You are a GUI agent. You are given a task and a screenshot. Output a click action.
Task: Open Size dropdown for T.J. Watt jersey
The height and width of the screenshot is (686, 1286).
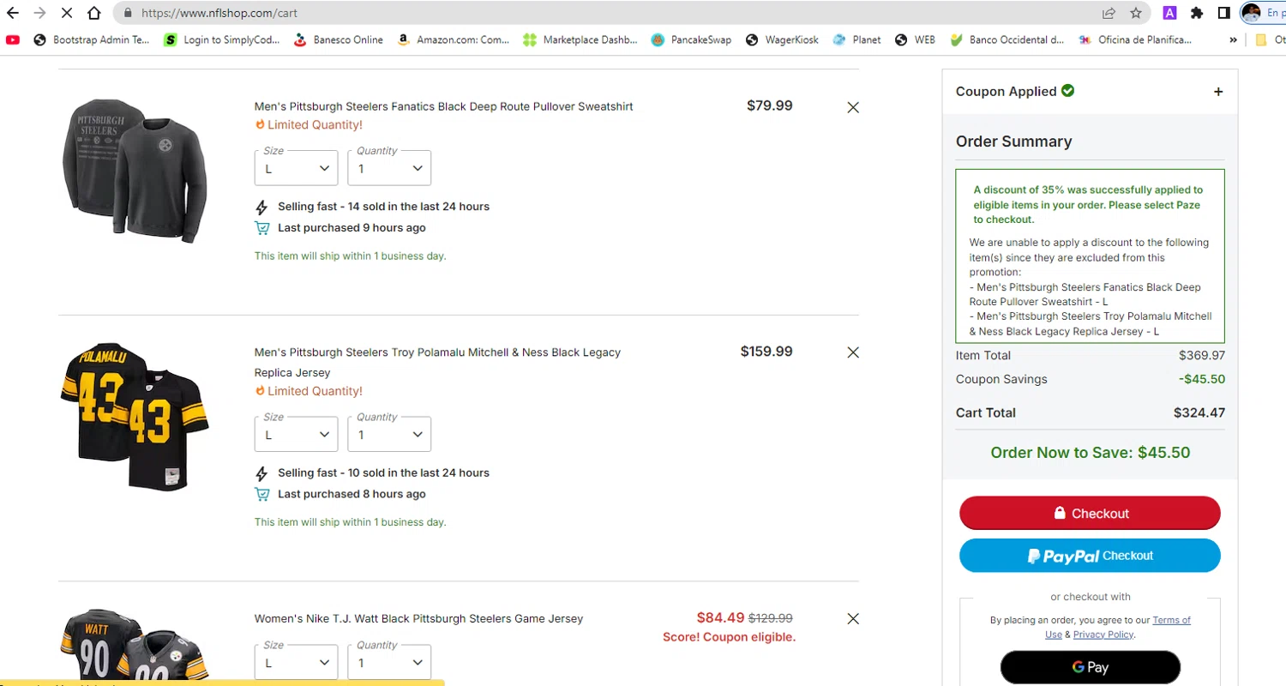click(296, 662)
